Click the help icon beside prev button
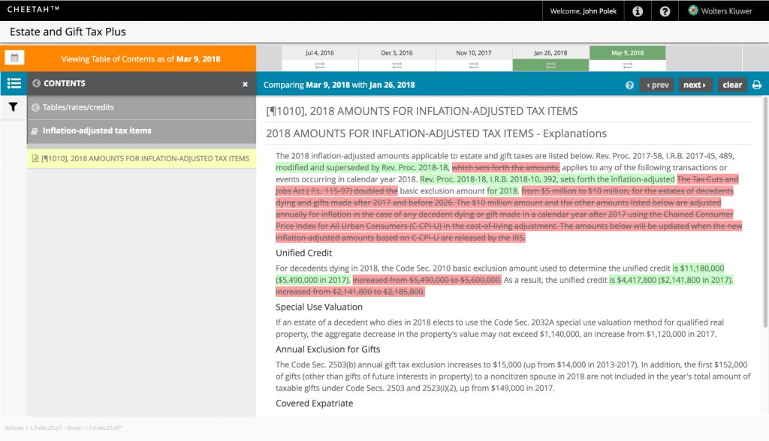This screenshot has width=769, height=441. (629, 85)
